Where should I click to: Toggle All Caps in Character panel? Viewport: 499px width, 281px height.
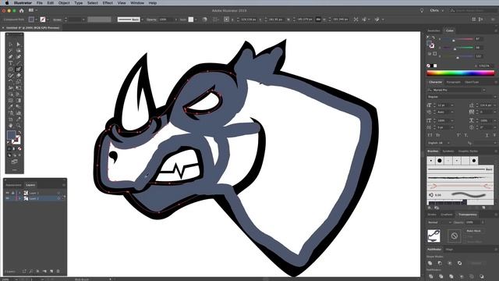coord(430,135)
